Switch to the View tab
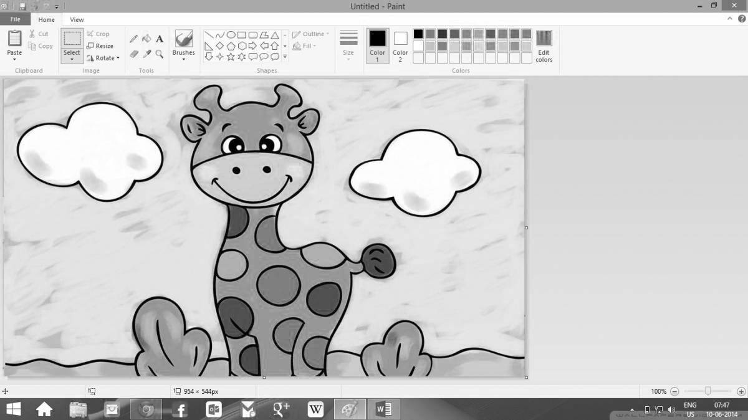The height and width of the screenshot is (420, 748). click(x=76, y=19)
